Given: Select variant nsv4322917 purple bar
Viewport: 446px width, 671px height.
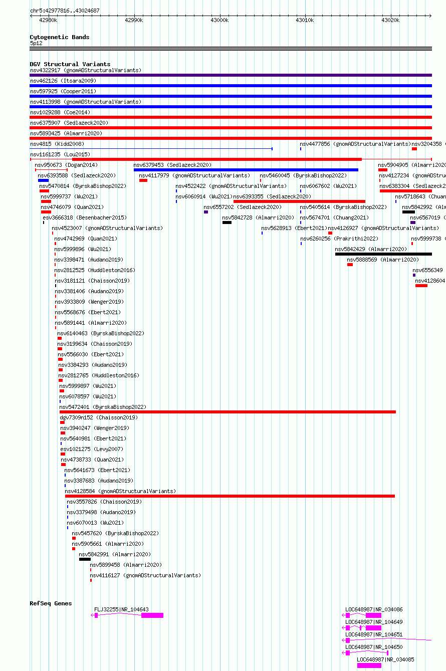Looking at the screenshot, I should [231, 75].
